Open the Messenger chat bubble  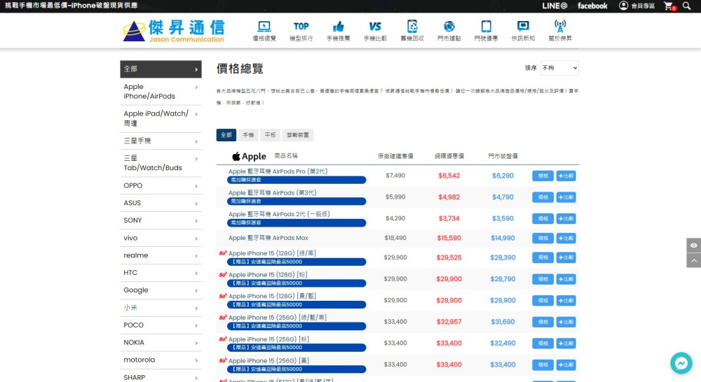pos(681,363)
